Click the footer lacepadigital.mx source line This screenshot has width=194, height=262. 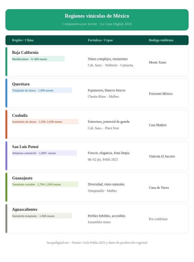97,243
